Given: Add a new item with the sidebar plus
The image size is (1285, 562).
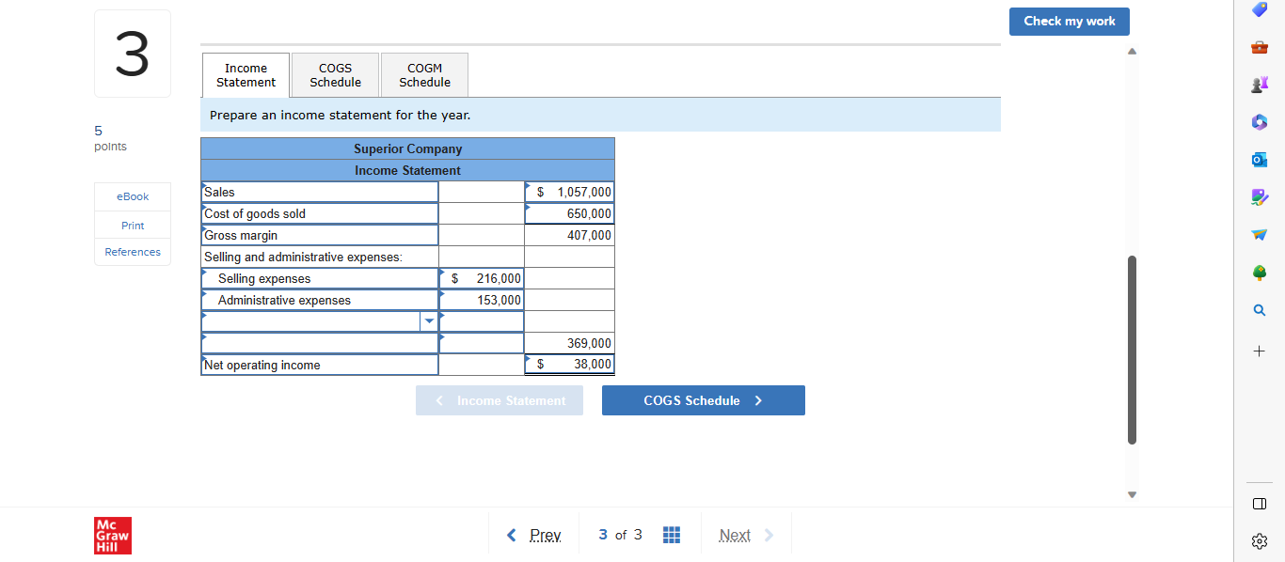Looking at the screenshot, I should point(1259,351).
